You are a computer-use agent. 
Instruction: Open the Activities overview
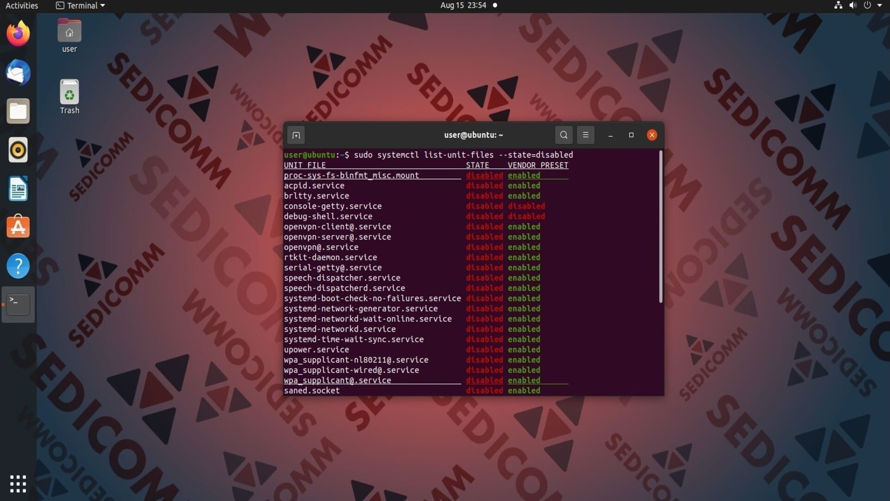(22, 6)
